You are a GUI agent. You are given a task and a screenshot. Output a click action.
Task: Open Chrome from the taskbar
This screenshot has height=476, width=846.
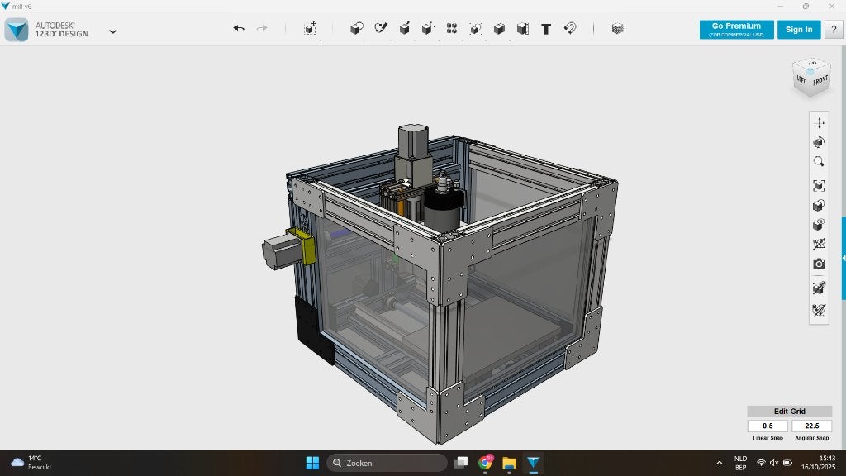click(x=486, y=463)
